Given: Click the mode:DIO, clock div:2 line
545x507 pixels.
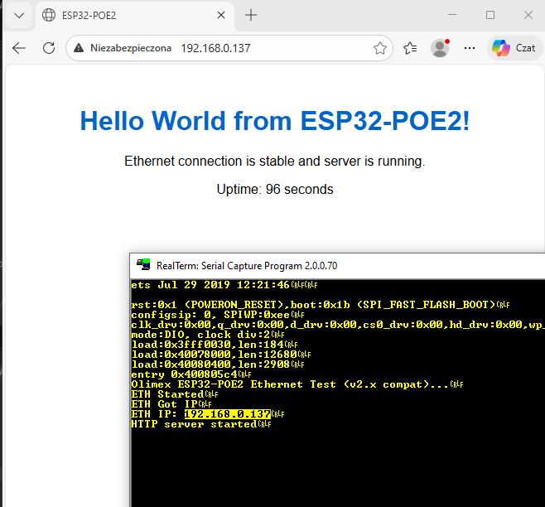Looking at the screenshot, I should coord(208,335).
